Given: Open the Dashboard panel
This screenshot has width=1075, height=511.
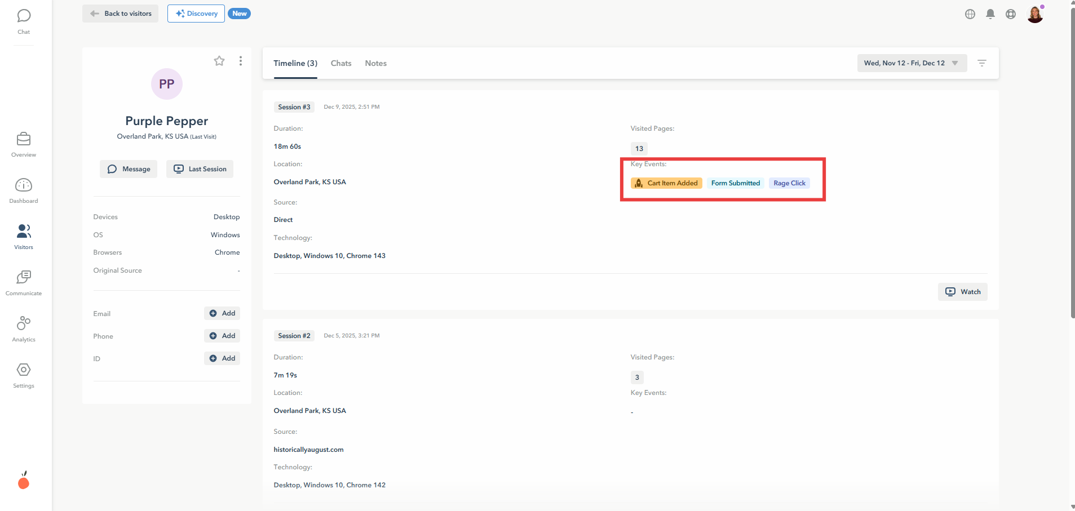Looking at the screenshot, I should 23,186.
